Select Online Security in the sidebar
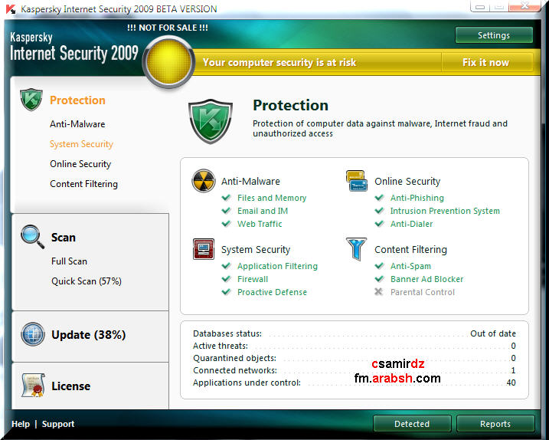Screen dimensions: 549x440 [80, 164]
